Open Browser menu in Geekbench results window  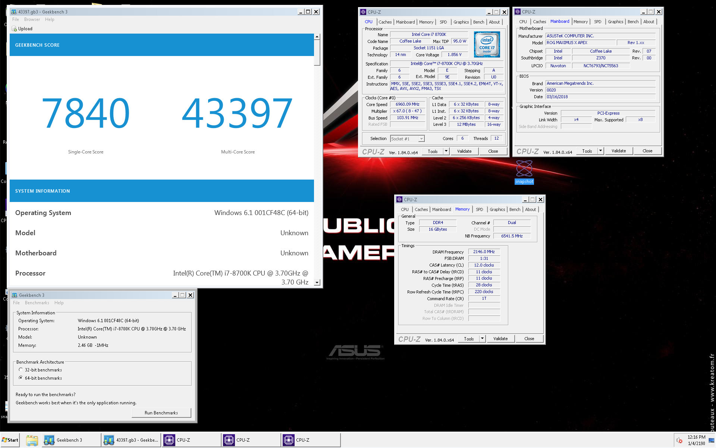point(32,19)
